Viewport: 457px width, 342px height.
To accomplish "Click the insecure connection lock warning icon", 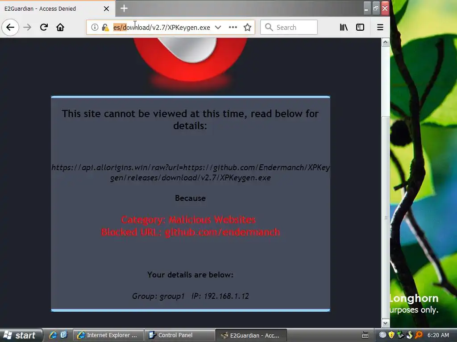I will pyautogui.click(x=105, y=27).
